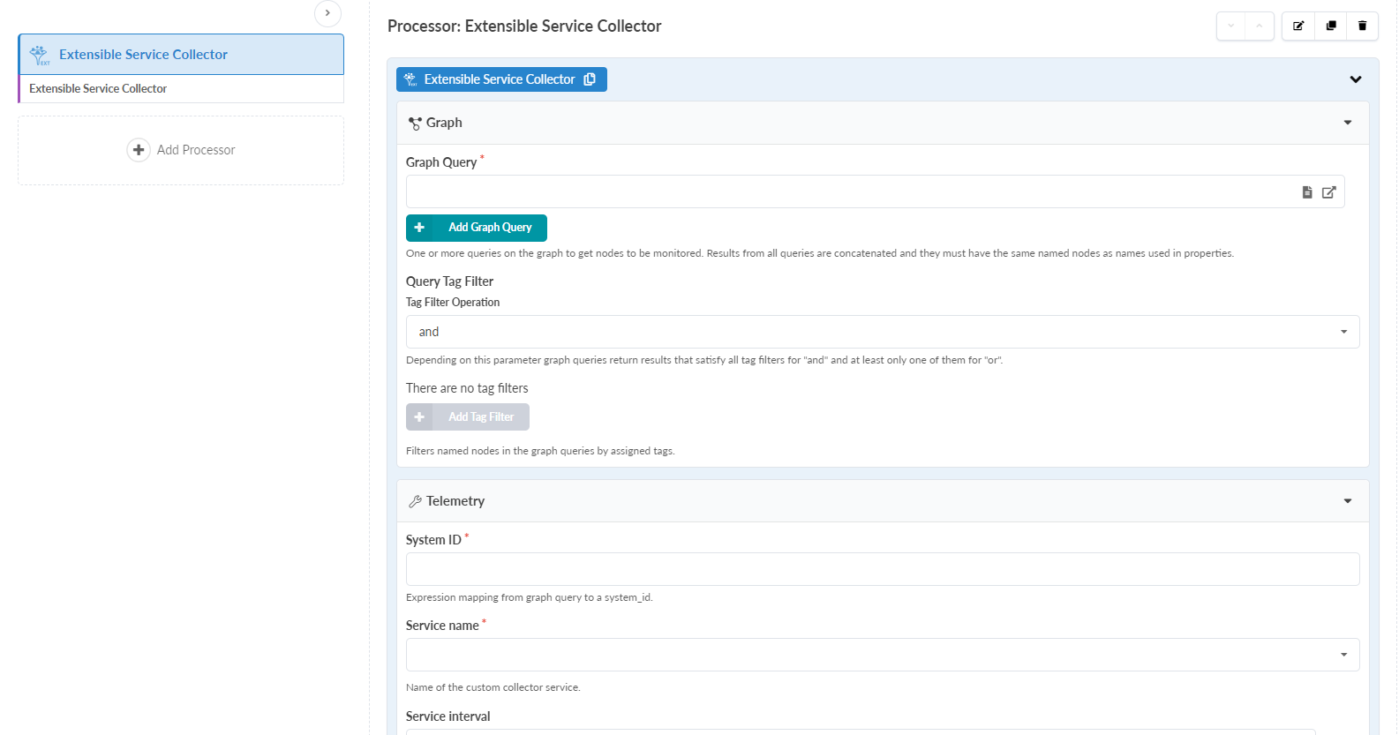The width and height of the screenshot is (1399, 735).
Task: Delete the processor with trash icon
Action: click(x=1362, y=26)
